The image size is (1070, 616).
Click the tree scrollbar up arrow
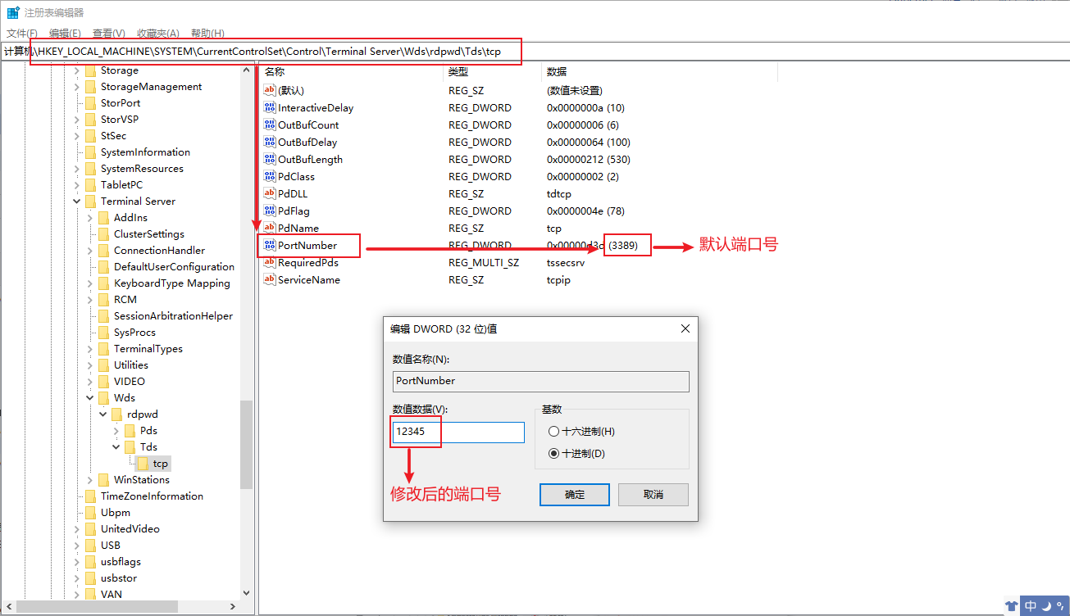(x=246, y=70)
